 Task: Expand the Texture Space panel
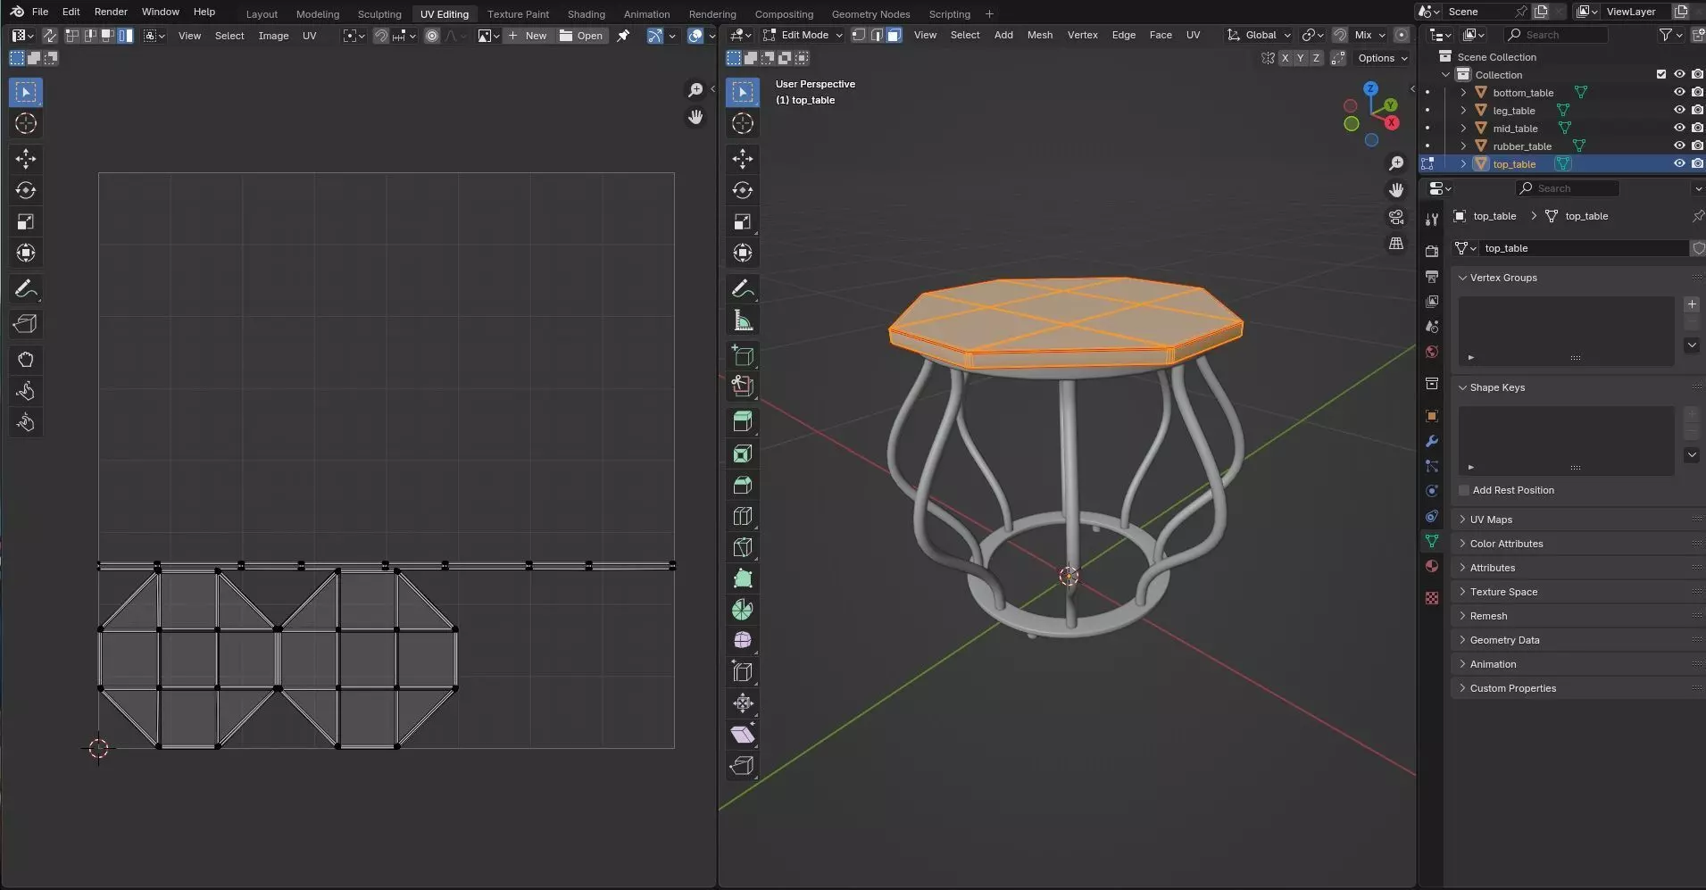coord(1503,592)
